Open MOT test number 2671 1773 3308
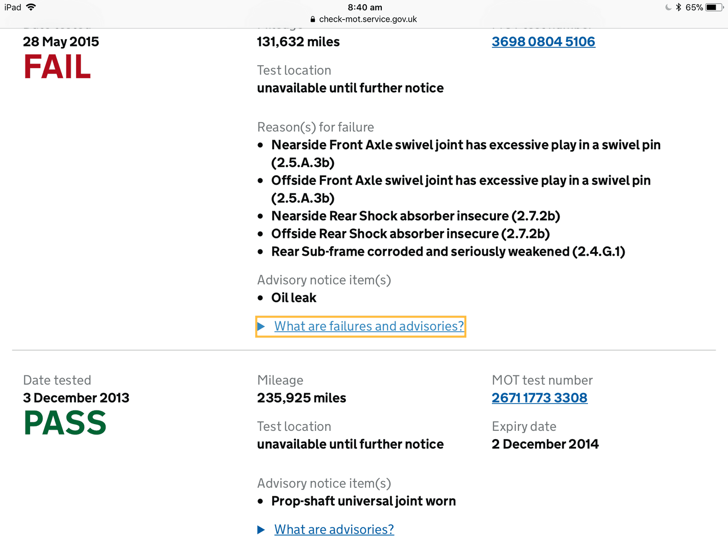728x546 pixels. tap(540, 398)
